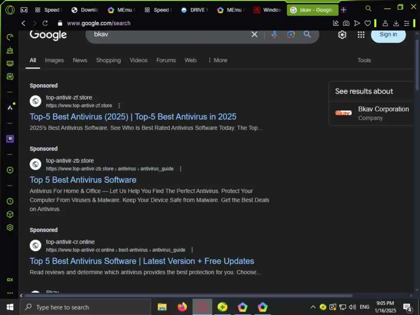This screenshot has width=420, height=315.
Task: Switch to the News results tab
Action: click(x=80, y=60)
